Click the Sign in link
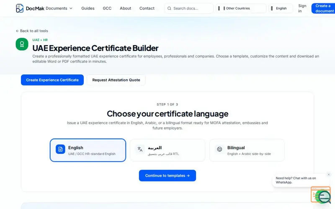Screen dimensions: 335x209 coord(302,8)
